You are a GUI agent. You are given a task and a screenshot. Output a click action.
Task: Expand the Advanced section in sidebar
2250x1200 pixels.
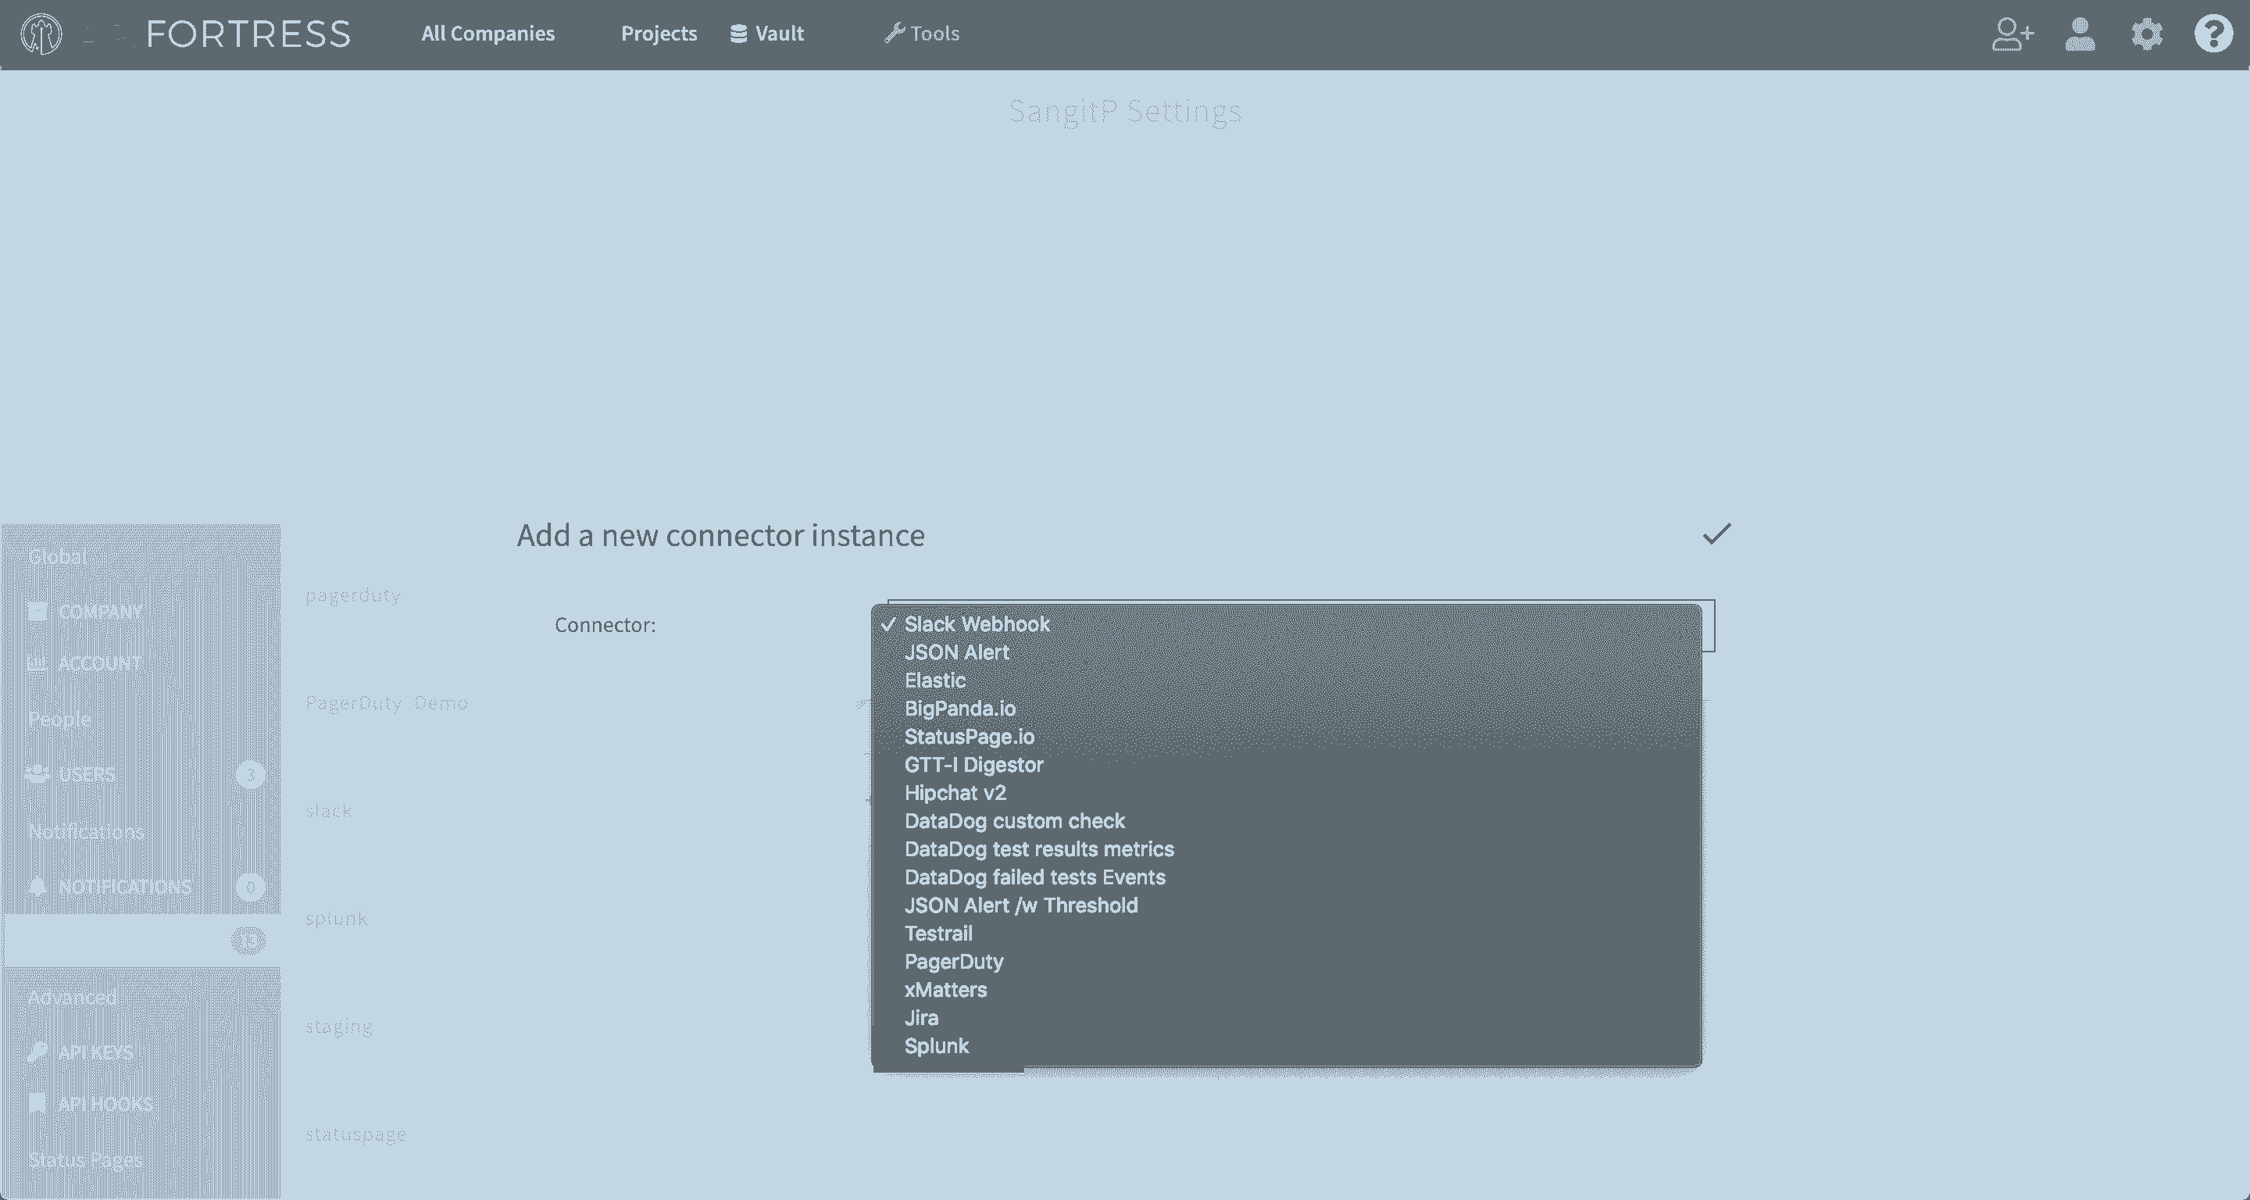tap(73, 997)
